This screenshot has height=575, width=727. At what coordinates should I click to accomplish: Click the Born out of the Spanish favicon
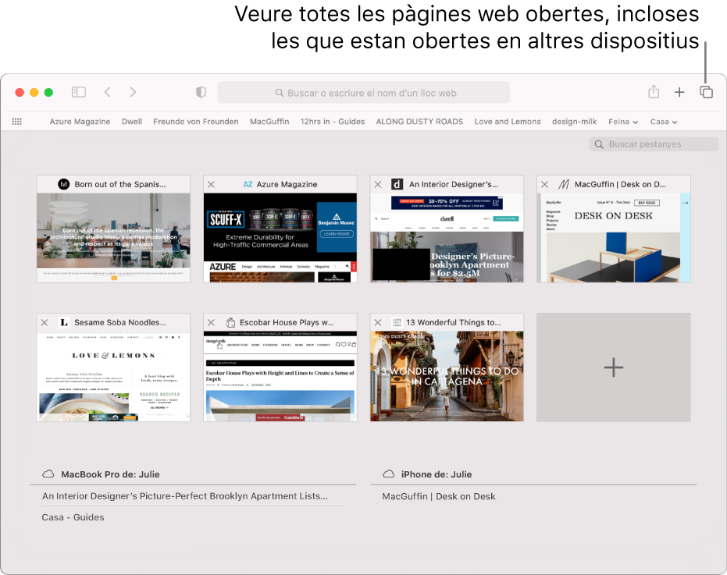click(63, 184)
